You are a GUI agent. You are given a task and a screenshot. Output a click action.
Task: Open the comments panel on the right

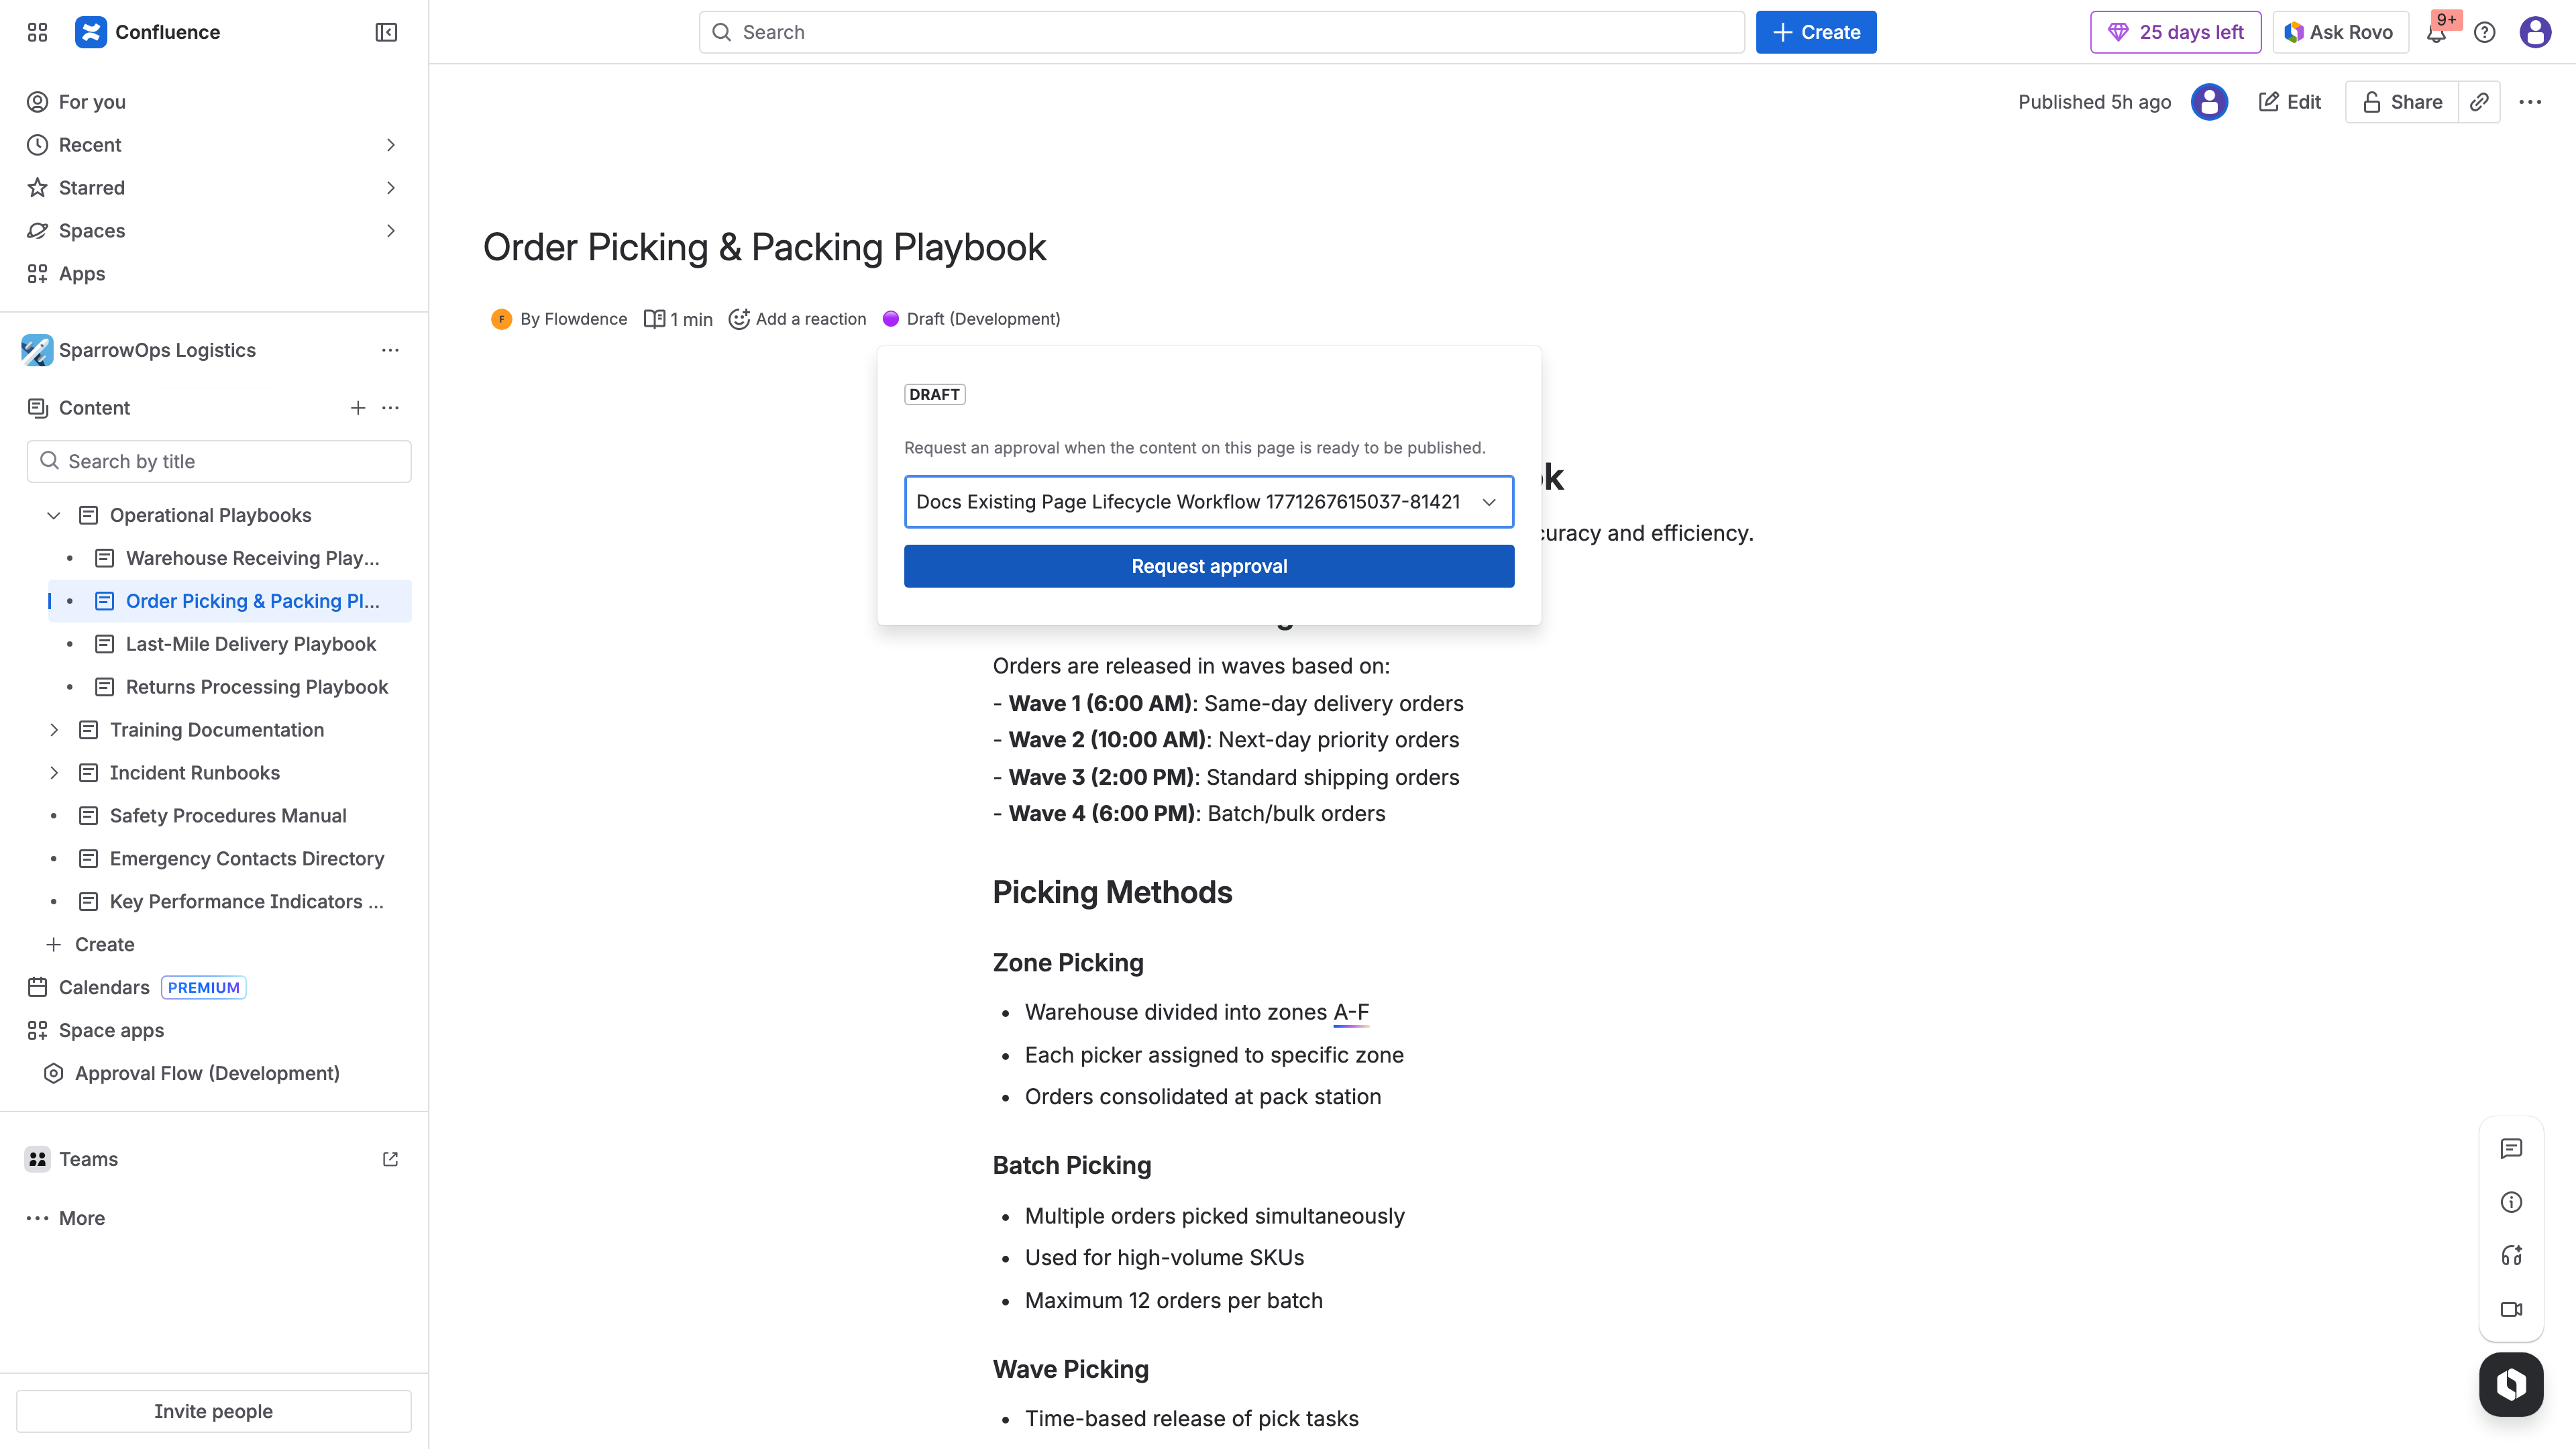click(2511, 1148)
